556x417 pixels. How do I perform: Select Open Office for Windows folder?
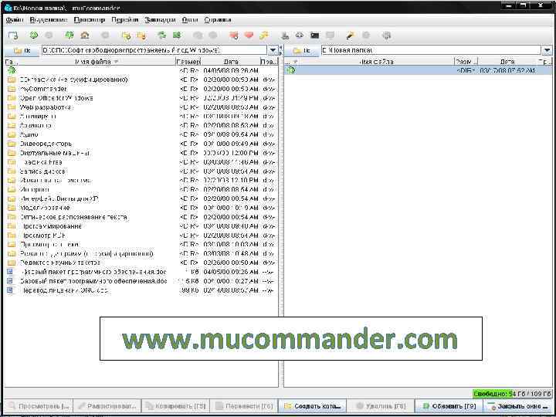point(141,98)
